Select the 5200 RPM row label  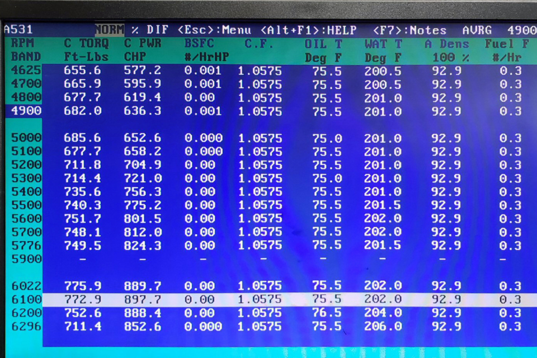click(26, 165)
